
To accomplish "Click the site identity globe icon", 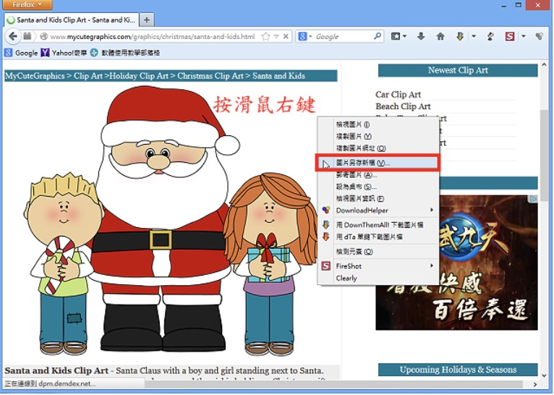I will point(44,36).
